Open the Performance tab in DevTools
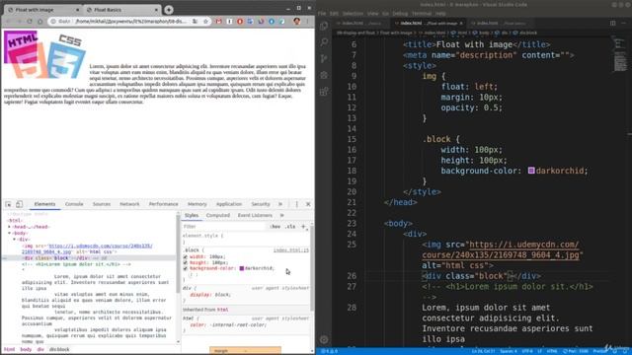The height and width of the screenshot is (355, 632). 163,204
